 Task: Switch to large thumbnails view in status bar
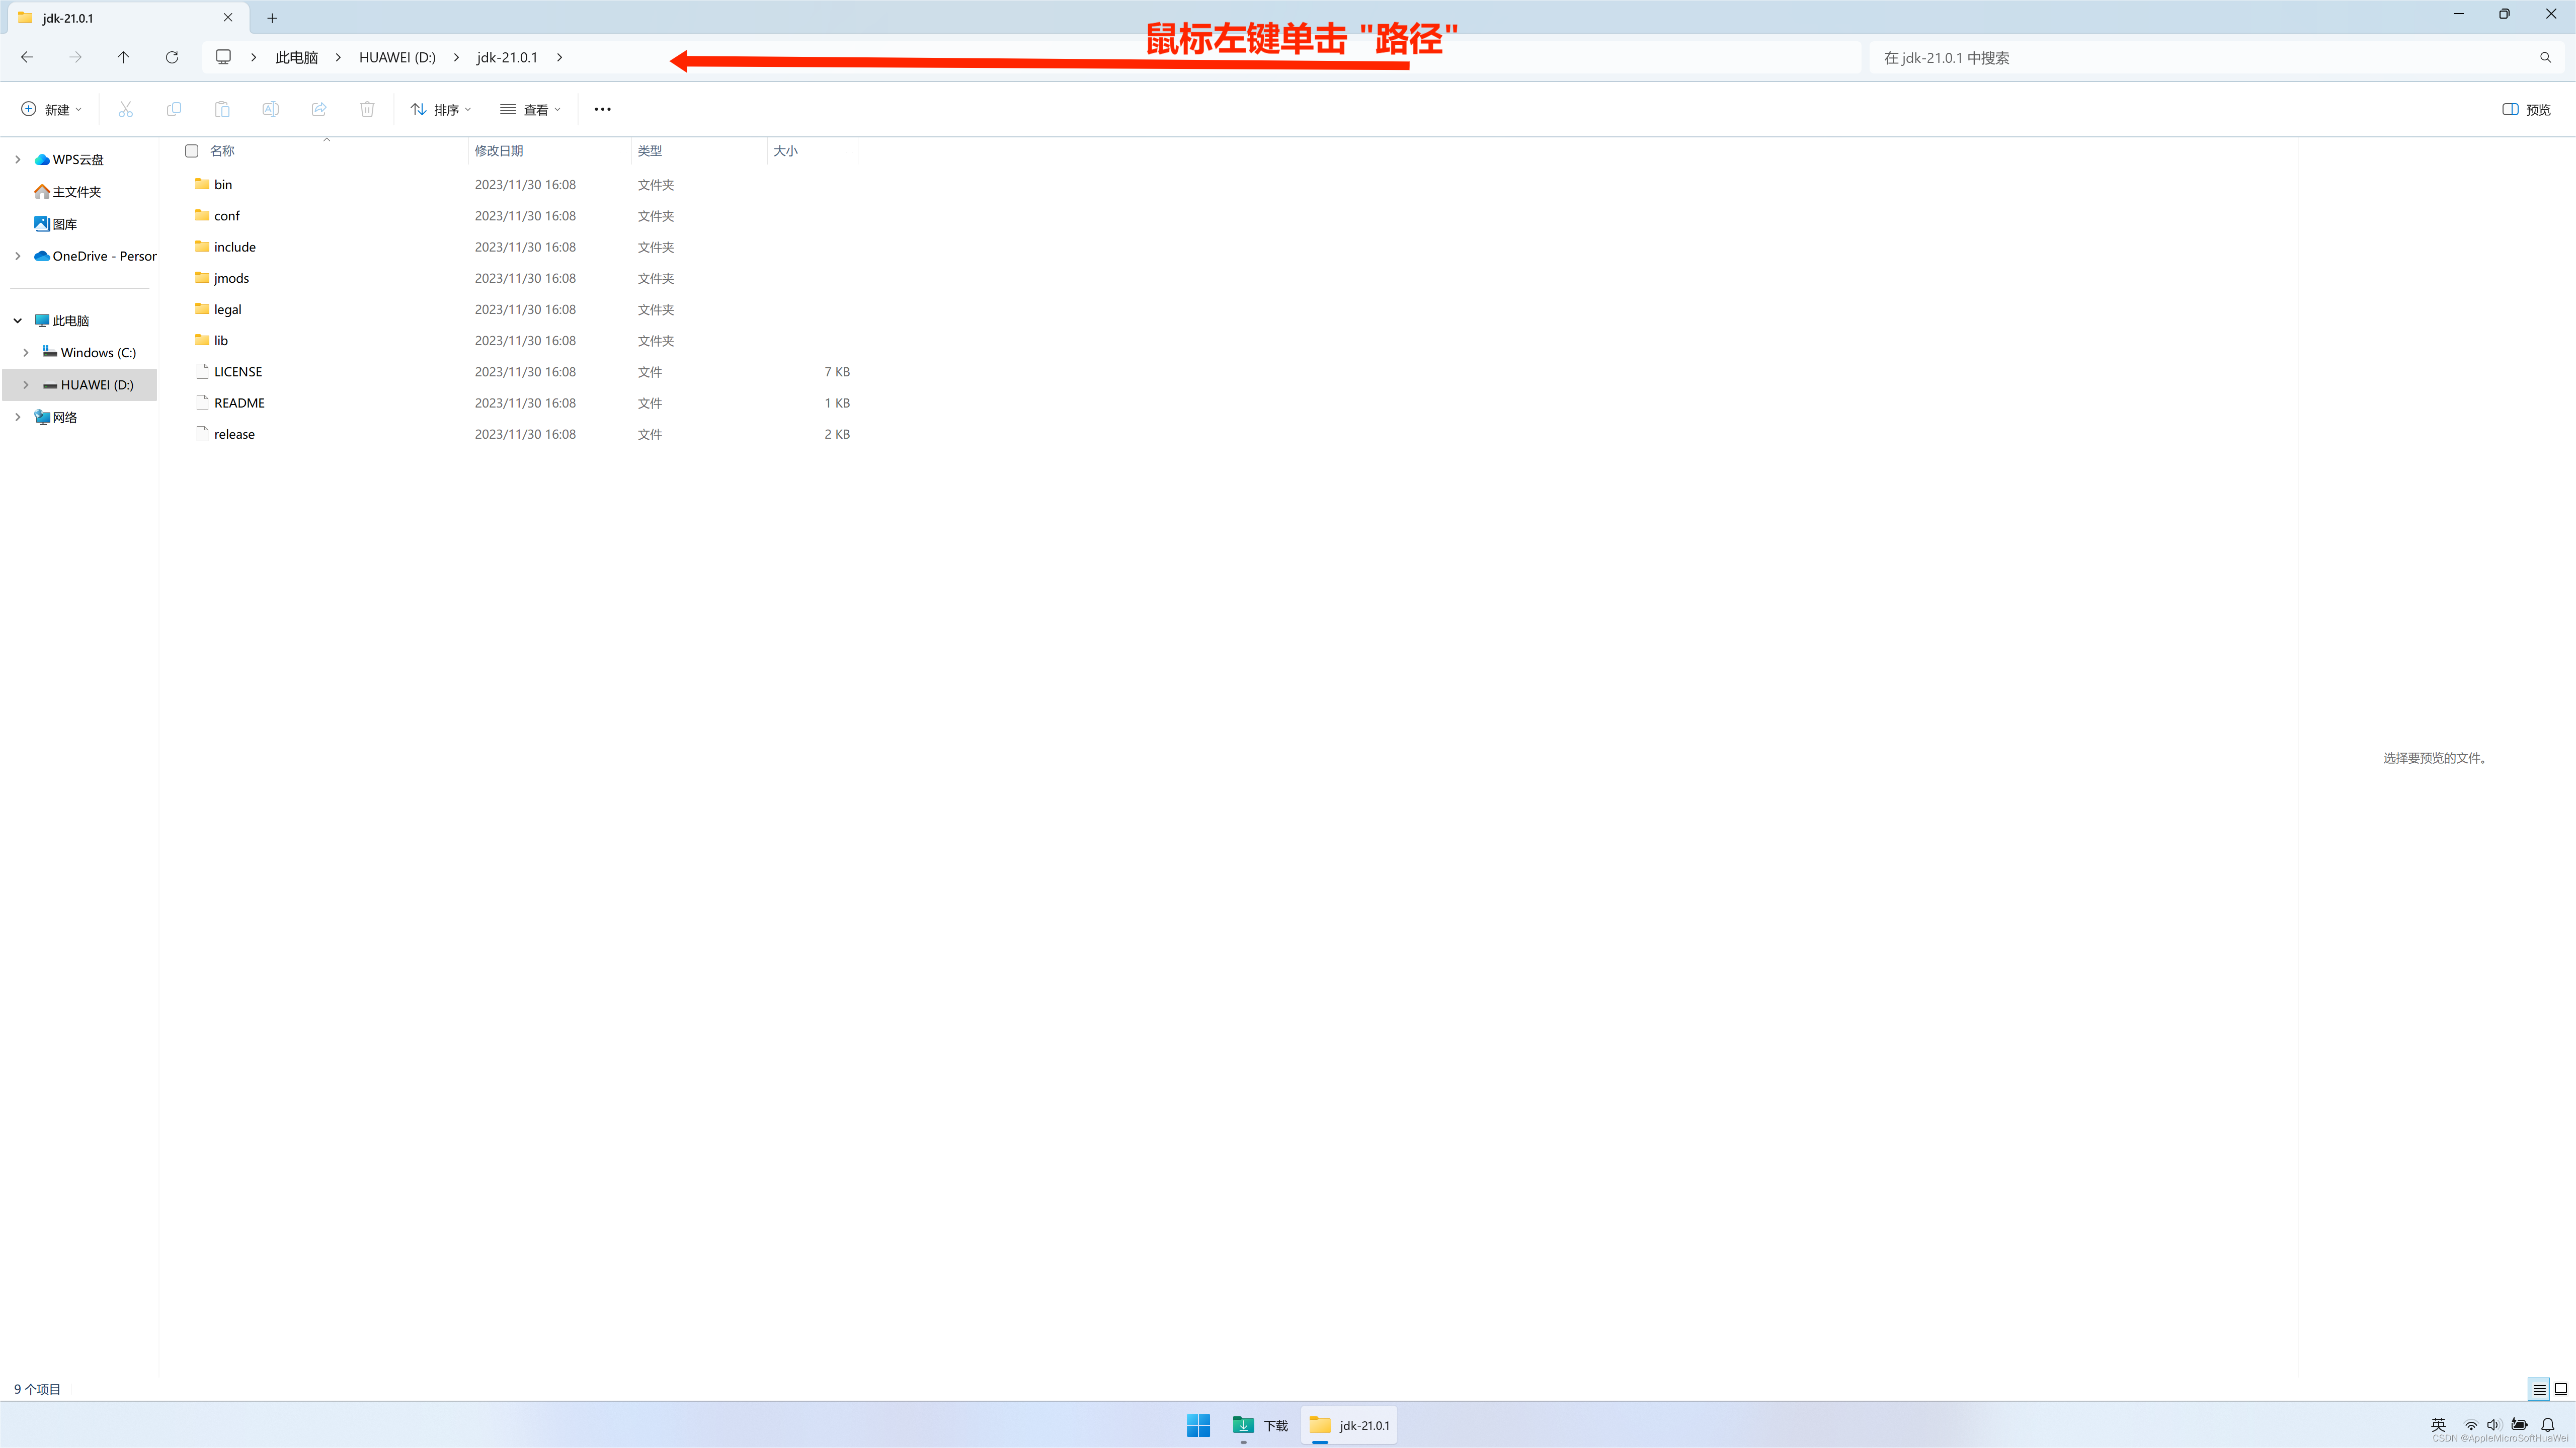click(x=2560, y=1389)
